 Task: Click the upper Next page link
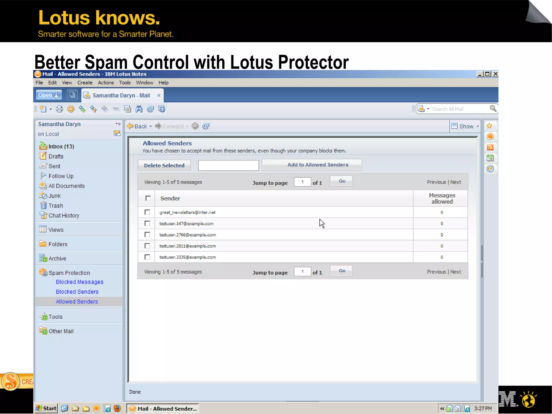click(456, 182)
